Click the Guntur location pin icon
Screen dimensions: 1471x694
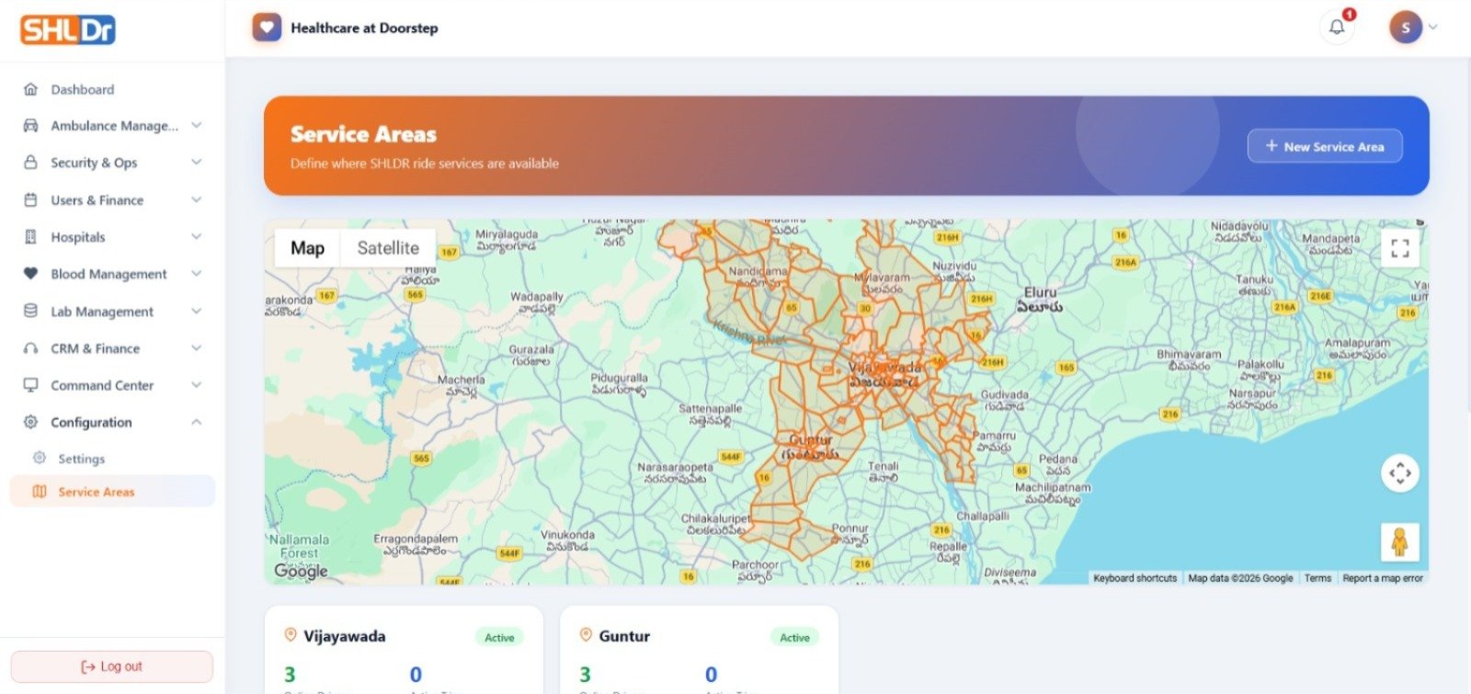[586, 635]
